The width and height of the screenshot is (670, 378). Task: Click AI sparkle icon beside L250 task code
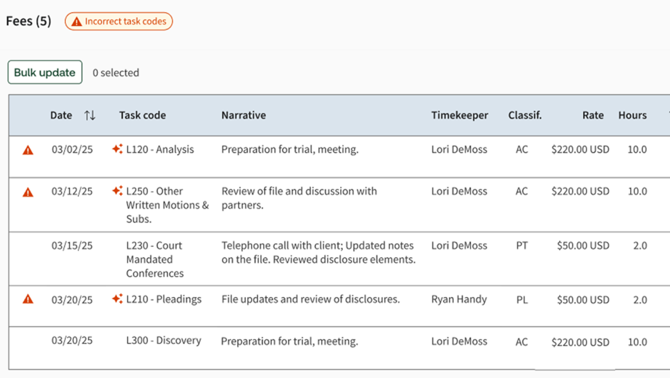(117, 191)
